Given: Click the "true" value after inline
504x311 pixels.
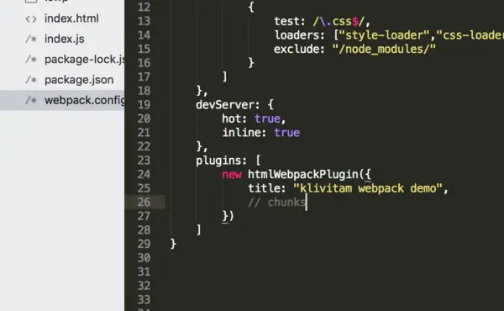Looking at the screenshot, I should [x=286, y=133].
